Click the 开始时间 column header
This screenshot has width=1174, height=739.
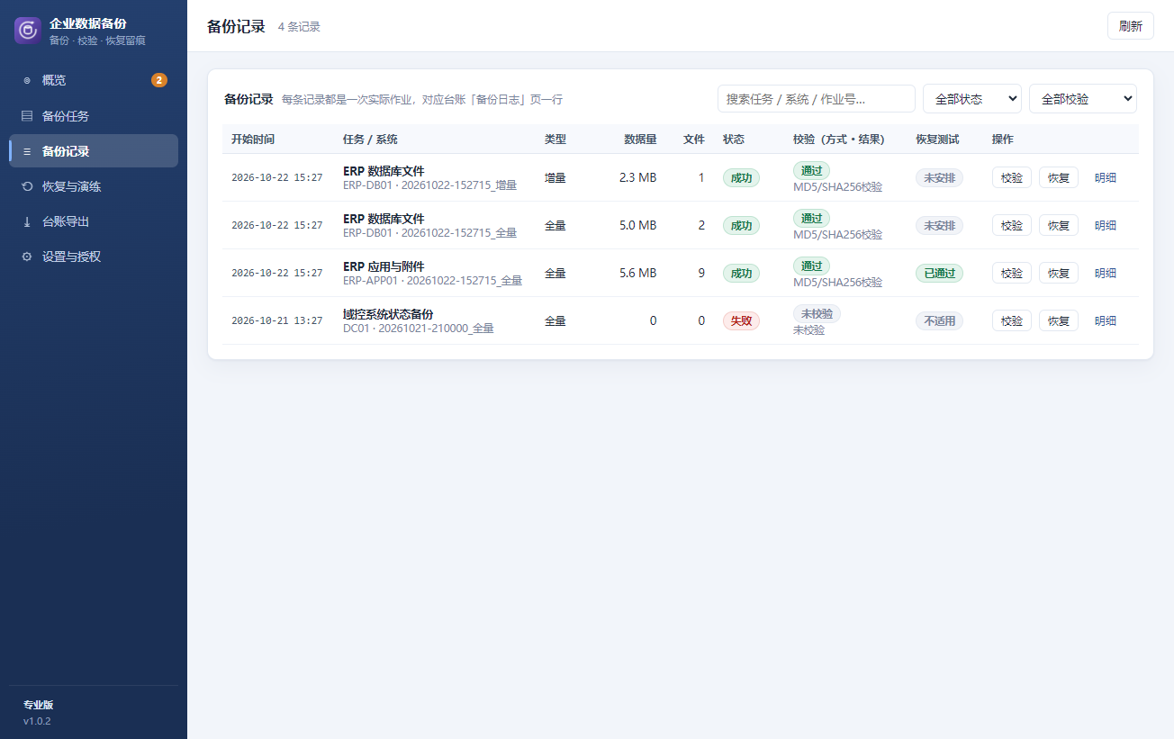[x=253, y=140]
